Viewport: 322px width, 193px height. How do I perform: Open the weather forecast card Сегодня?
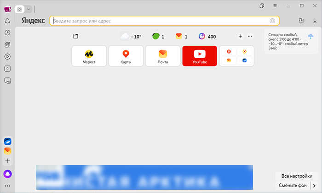(x=291, y=42)
